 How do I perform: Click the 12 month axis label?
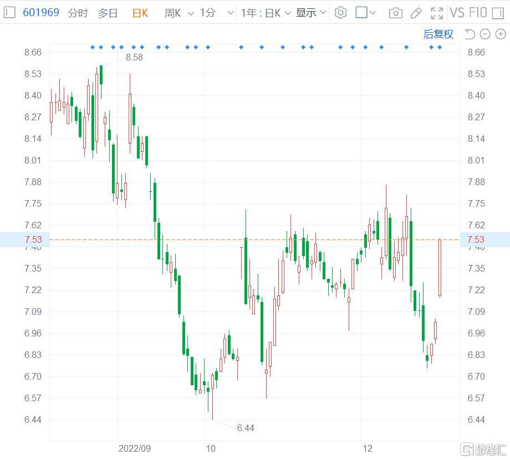[x=368, y=448]
